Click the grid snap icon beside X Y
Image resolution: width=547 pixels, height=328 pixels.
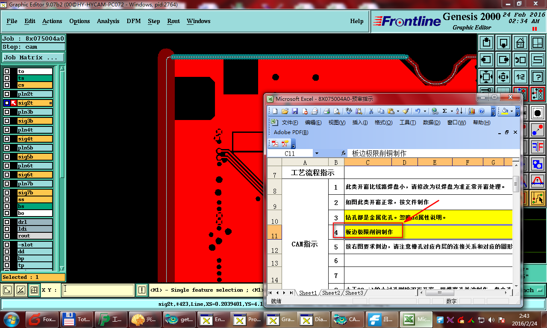coord(34,290)
